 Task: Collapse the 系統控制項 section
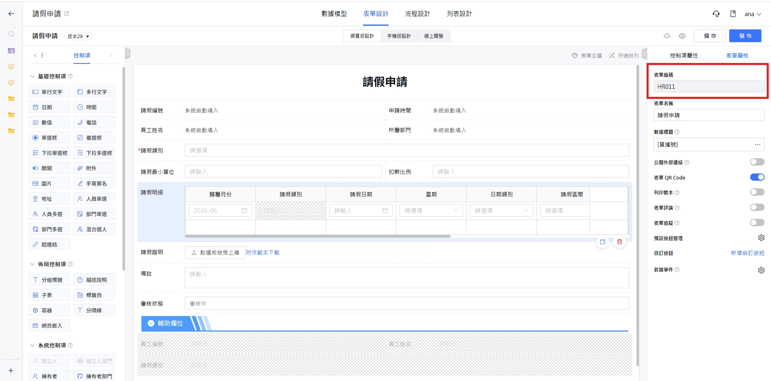pyautogui.click(x=33, y=345)
